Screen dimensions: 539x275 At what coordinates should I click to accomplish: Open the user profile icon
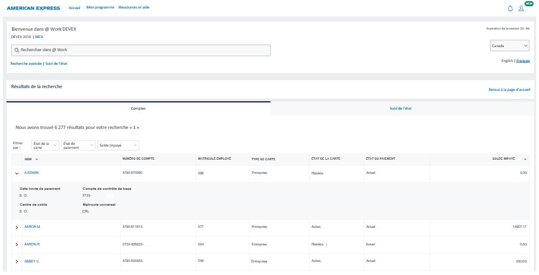tap(521, 9)
